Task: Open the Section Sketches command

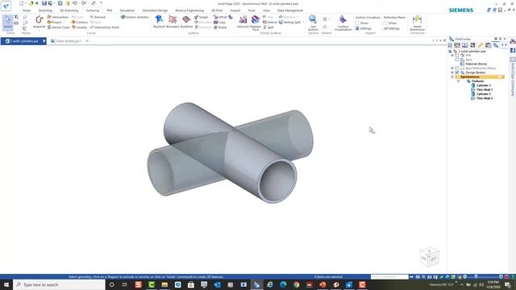Action: [x=135, y=17]
